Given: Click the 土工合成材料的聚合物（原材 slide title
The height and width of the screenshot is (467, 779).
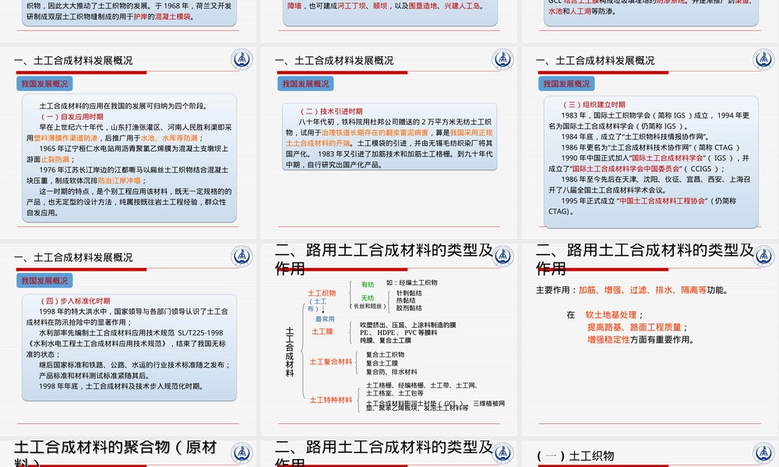Looking at the screenshot, I should (116, 447).
